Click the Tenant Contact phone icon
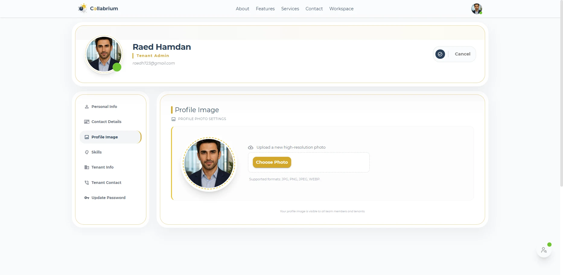563x275 pixels. tap(87, 183)
